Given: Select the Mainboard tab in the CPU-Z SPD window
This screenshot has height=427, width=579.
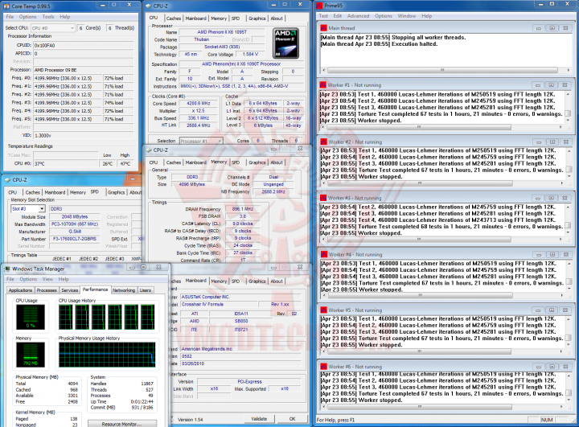Looking at the screenshot, I should (x=55, y=192).
